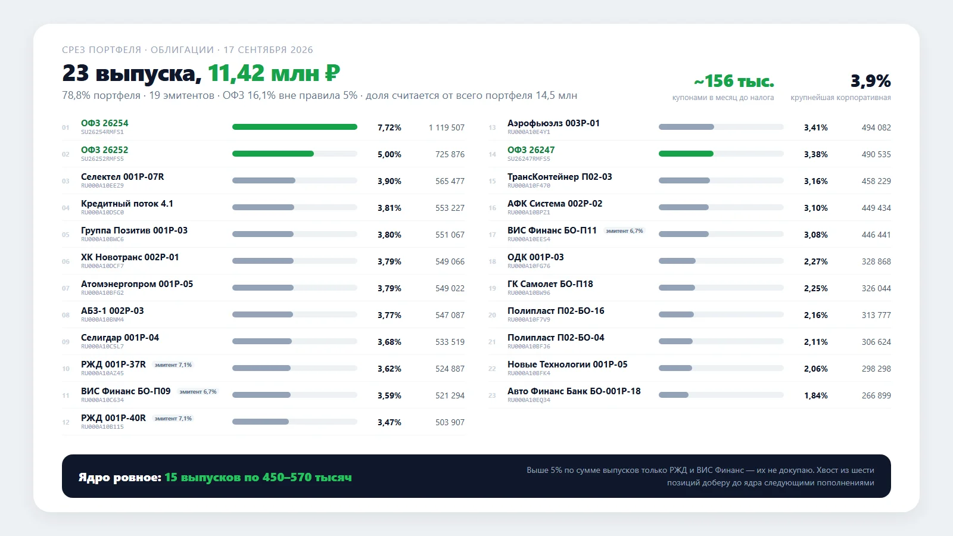Click the 3,81% share value
Screen dimensions: 953x536
tap(390, 208)
